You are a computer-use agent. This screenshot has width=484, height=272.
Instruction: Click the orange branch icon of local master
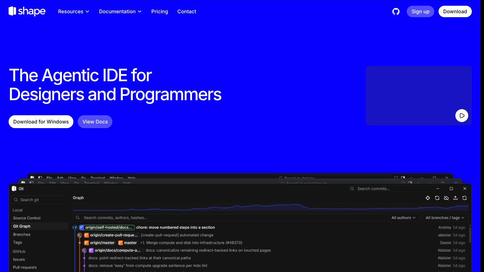coord(120,243)
